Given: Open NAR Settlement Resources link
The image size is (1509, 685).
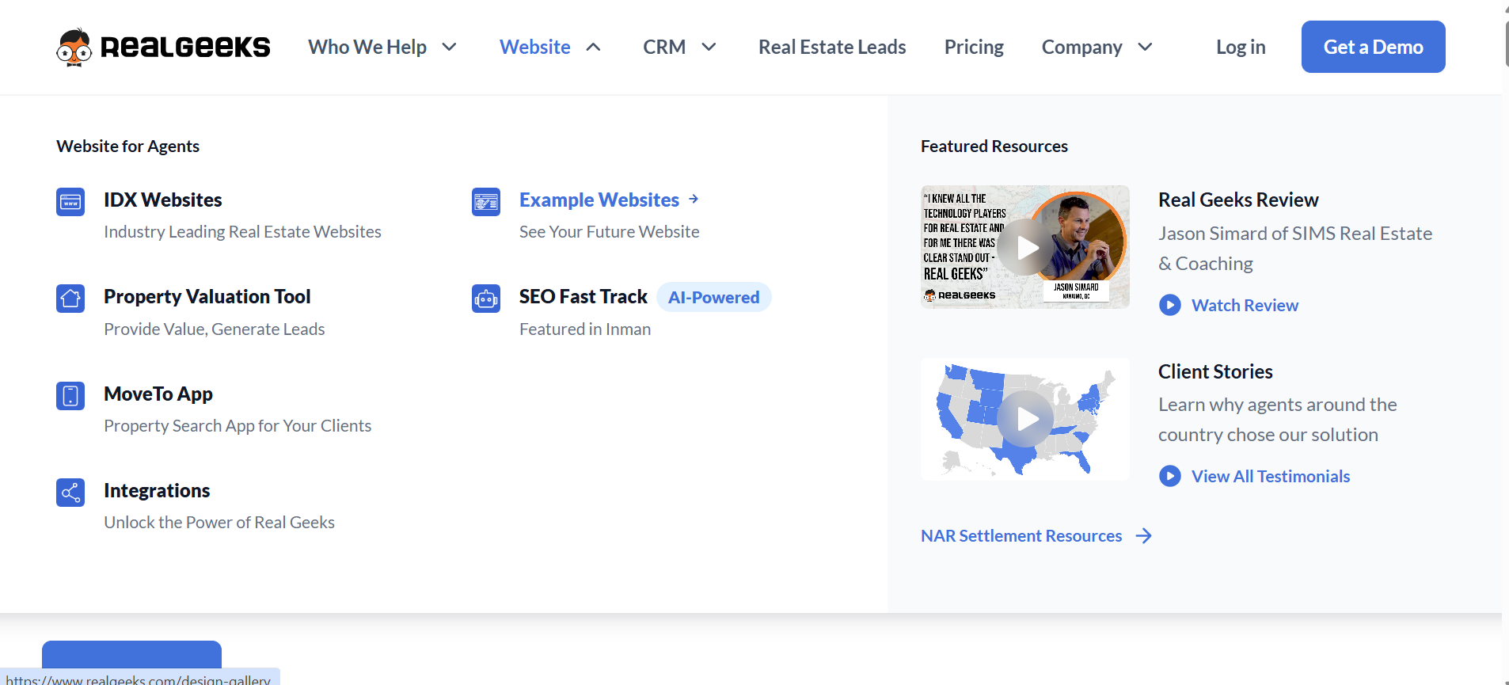Looking at the screenshot, I should pyautogui.click(x=1021, y=536).
